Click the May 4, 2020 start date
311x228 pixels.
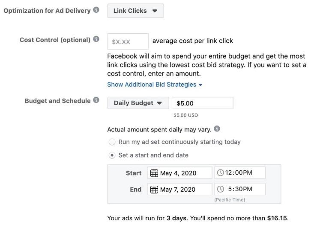click(178, 173)
